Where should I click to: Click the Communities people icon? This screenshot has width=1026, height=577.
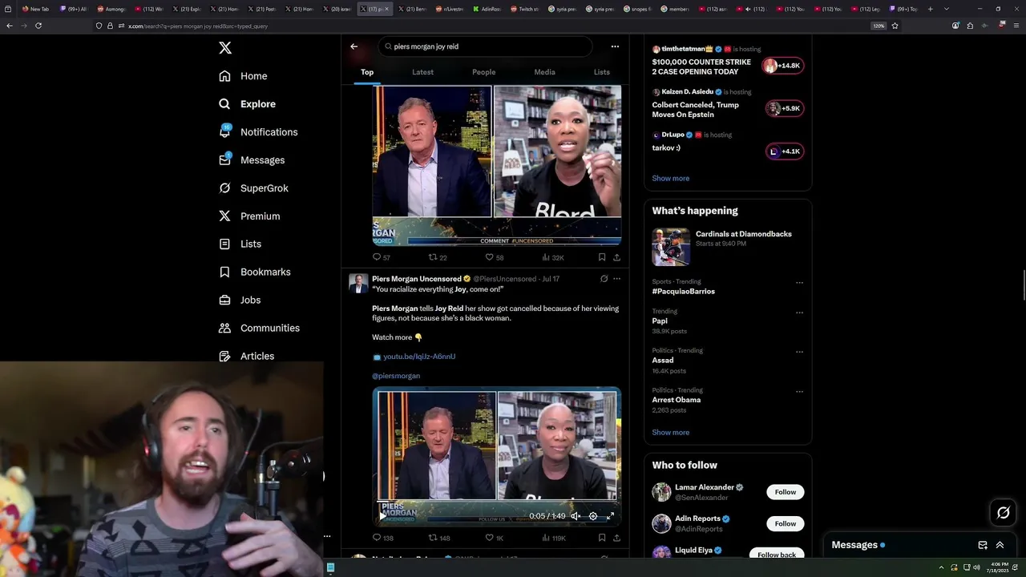[224, 328]
